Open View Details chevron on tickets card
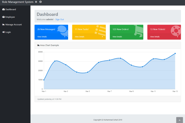Image resolution: width=185 pixels, height=123 pixels. tap(177, 37)
